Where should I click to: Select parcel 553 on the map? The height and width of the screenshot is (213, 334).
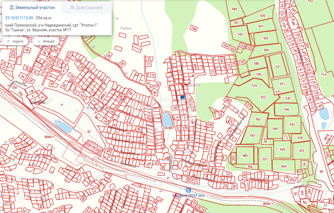click(x=292, y=125)
